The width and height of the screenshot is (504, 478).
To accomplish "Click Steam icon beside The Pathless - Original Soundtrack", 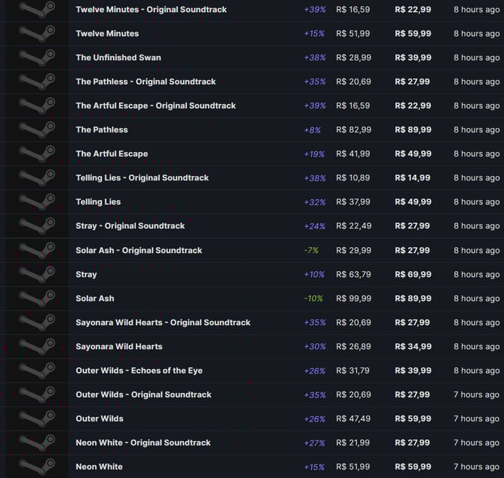I will (37, 81).
